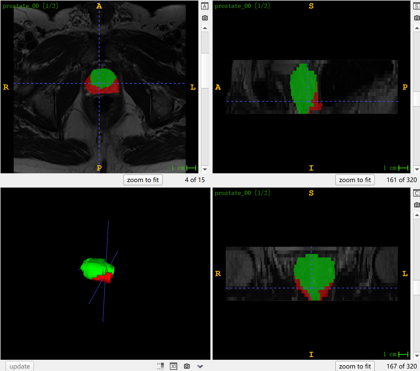
Task: Click the down arrow on the axial slice scrollbar
Action: coord(205,169)
